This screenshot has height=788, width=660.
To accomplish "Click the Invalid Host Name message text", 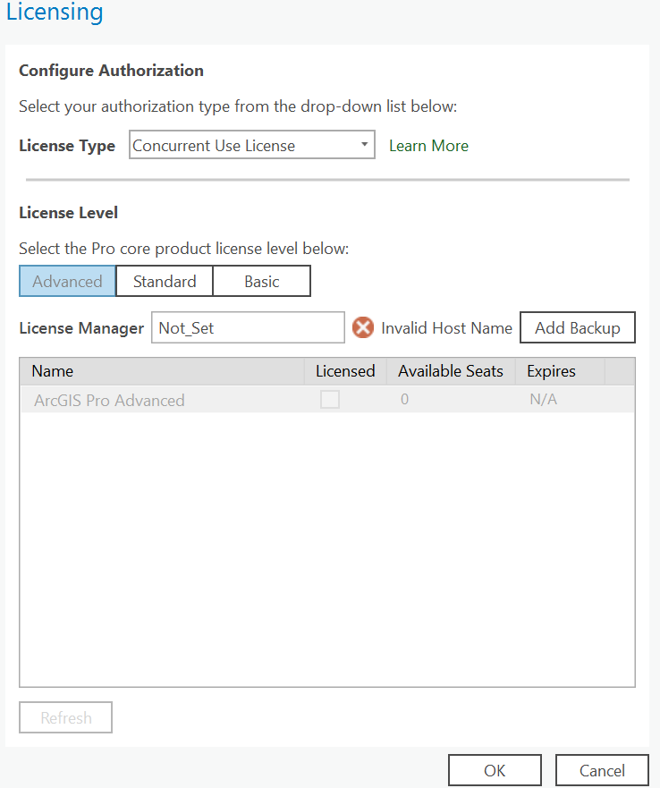I will click(447, 327).
